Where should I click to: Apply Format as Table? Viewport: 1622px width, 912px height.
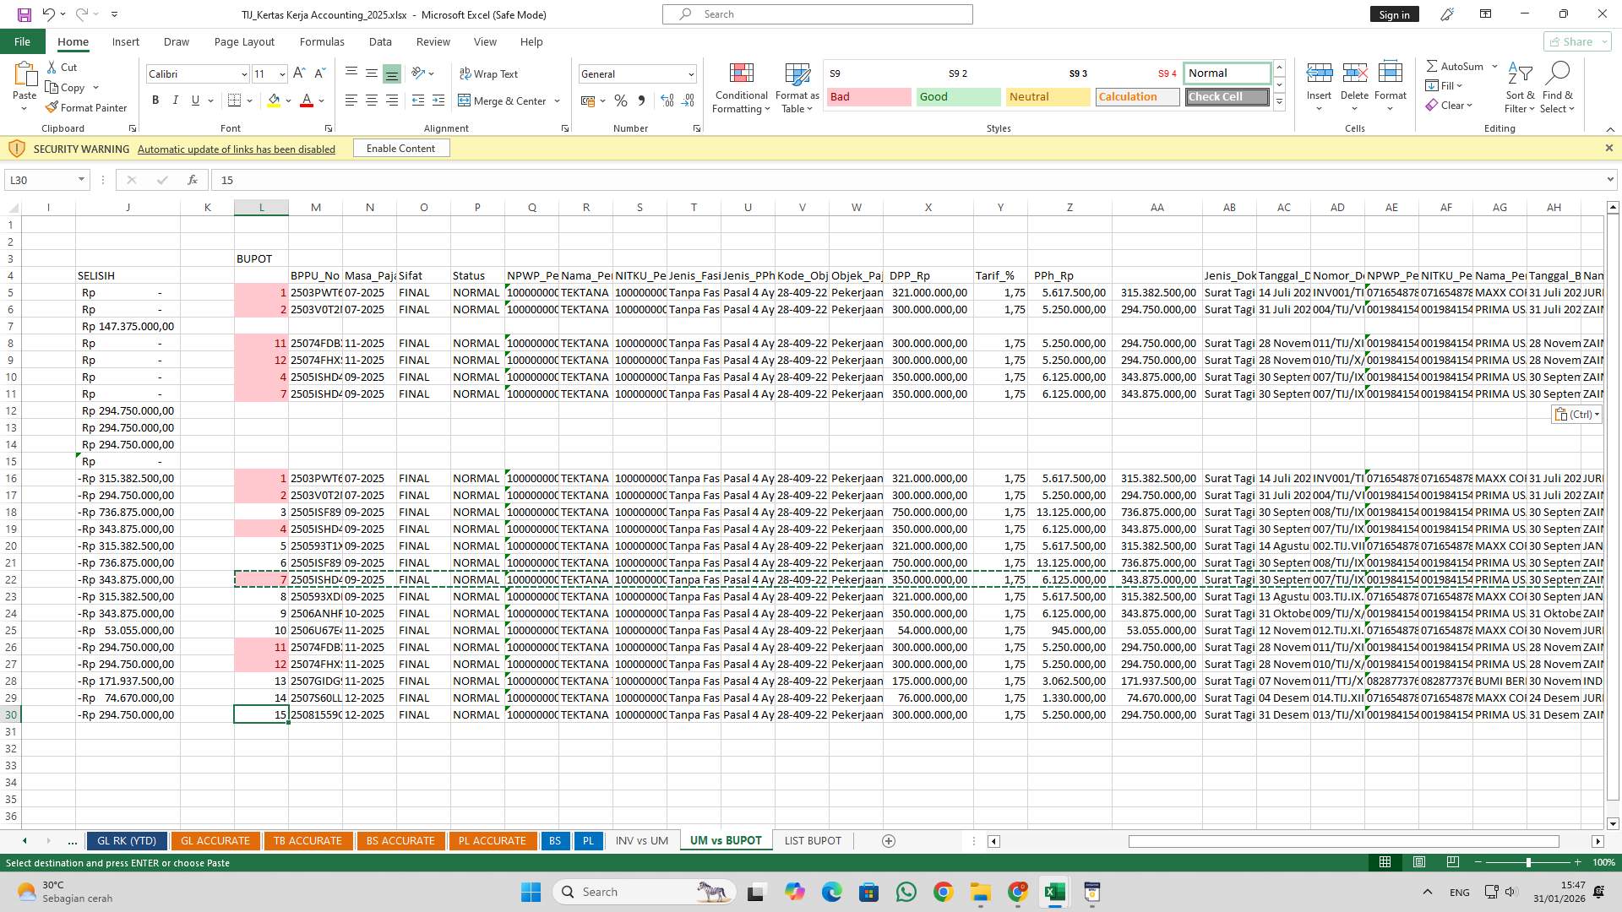[x=795, y=88]
